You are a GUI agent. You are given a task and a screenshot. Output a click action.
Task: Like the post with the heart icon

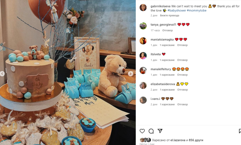tap(142, 131)
